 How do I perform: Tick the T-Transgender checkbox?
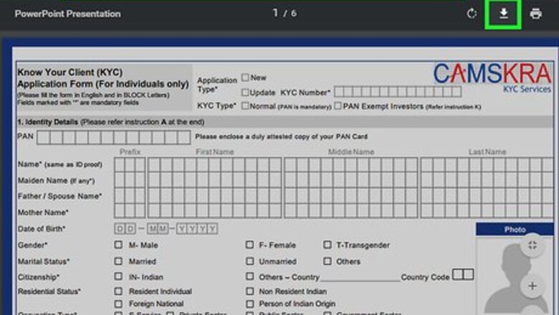click(327, 245)
